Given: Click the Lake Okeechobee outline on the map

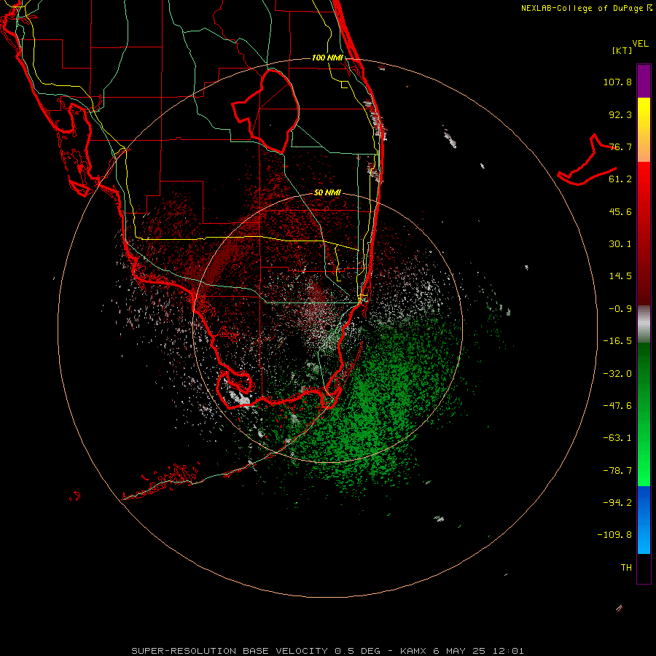Looking at the screenshot, I should [x=266, y=112].
